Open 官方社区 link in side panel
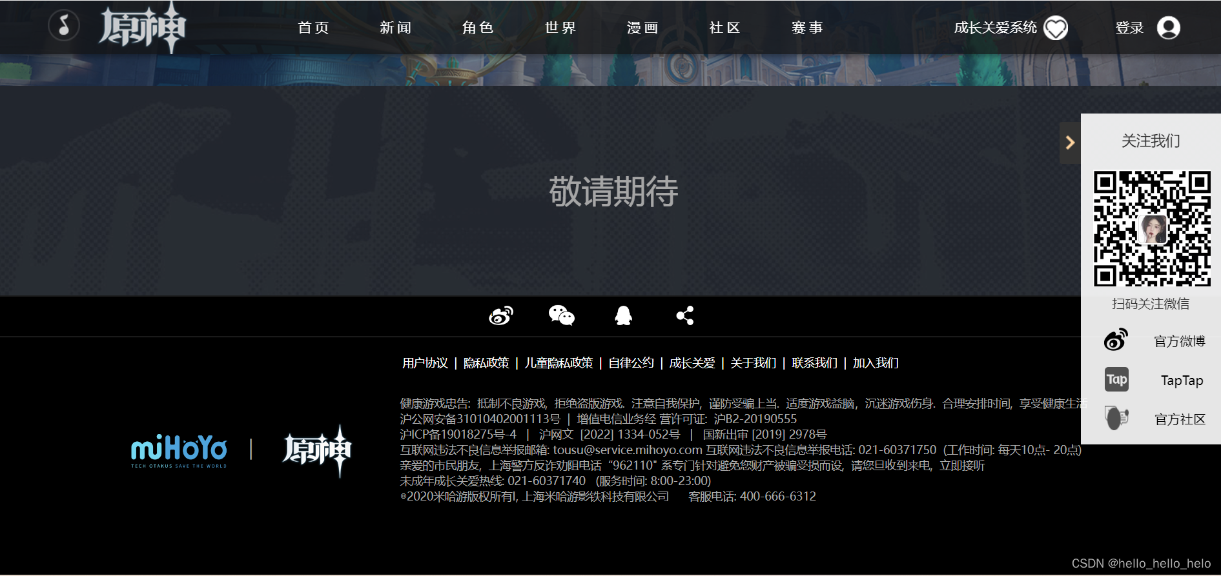The image size is (1221, 576). coord(1180,419)
